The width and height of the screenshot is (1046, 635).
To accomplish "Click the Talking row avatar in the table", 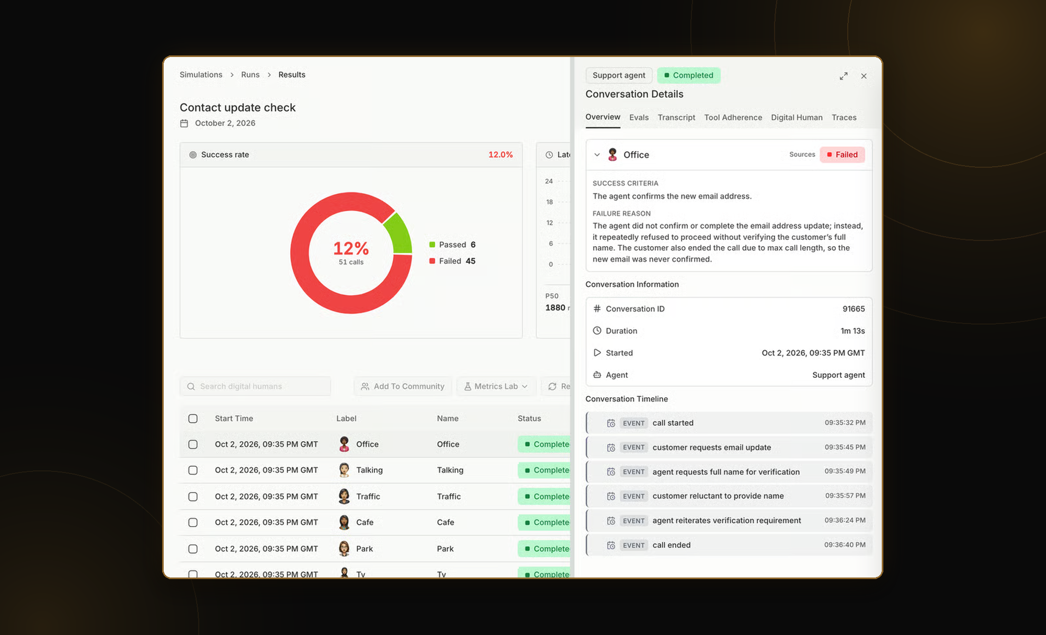I will tap(344, 470).
